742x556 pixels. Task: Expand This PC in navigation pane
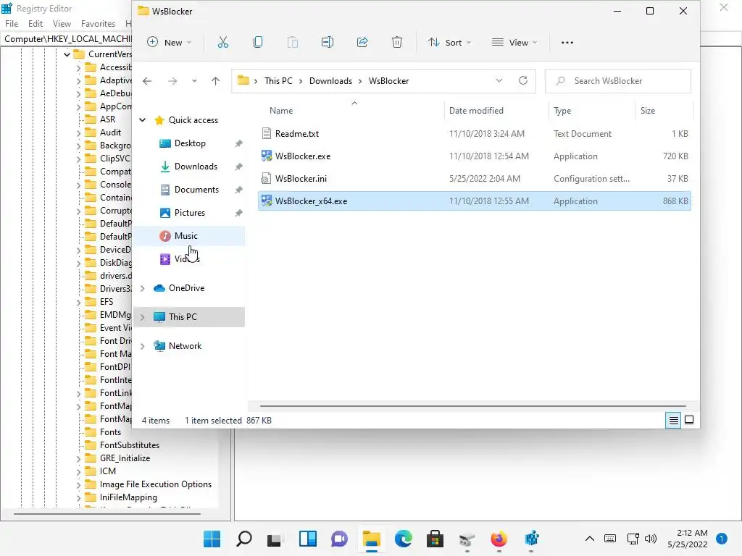(x=143, y=317)
